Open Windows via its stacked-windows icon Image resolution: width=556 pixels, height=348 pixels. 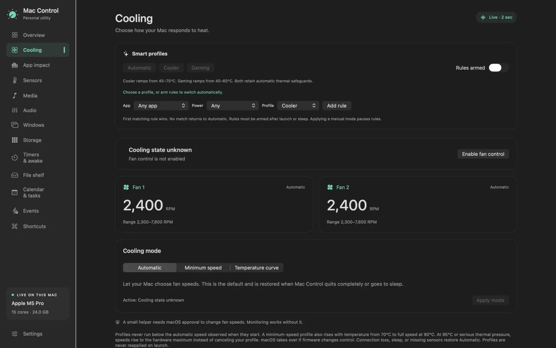[15, 125]
